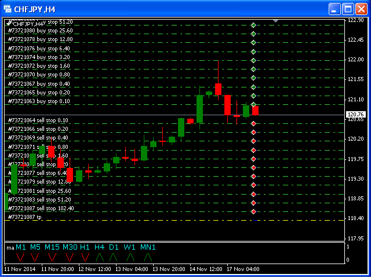The width and height of the screenshot is (371, 278).
Task: Click the chart shift triangle at top
Action: 275,21
